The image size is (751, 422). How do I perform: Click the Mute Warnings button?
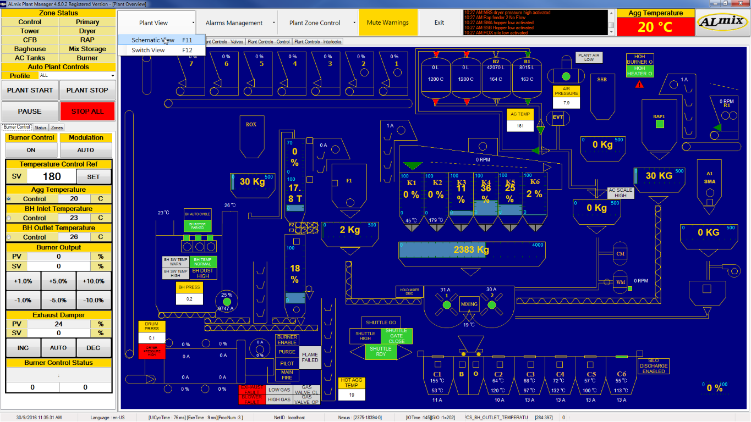pyautogui.click(x=388, y=23)
